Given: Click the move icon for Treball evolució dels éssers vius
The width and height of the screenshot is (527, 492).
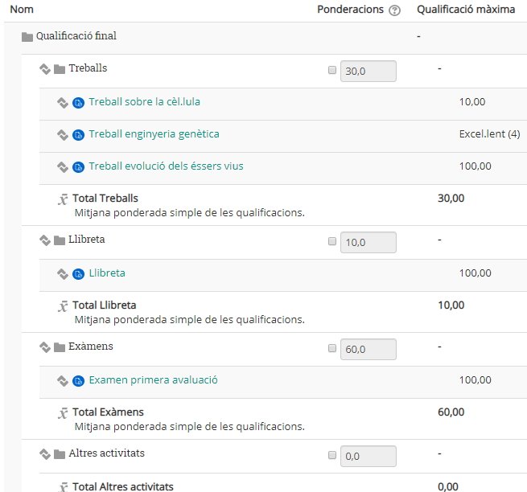Looking at the screenshot, I should pyautogui.click(x=63, y=167).
